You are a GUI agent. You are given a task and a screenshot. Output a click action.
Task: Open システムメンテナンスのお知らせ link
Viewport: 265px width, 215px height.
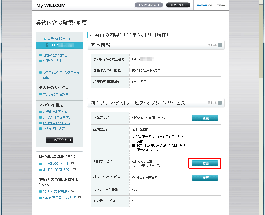click(x=61, y=75)
